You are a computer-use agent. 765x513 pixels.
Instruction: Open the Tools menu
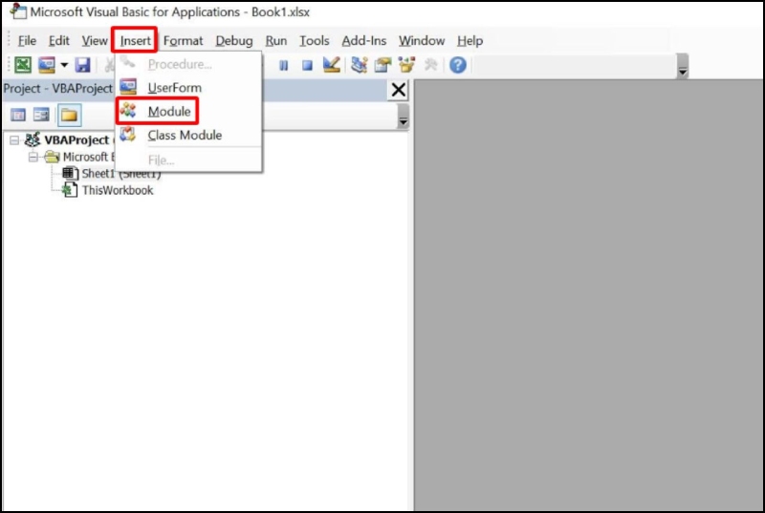[315, 41]
